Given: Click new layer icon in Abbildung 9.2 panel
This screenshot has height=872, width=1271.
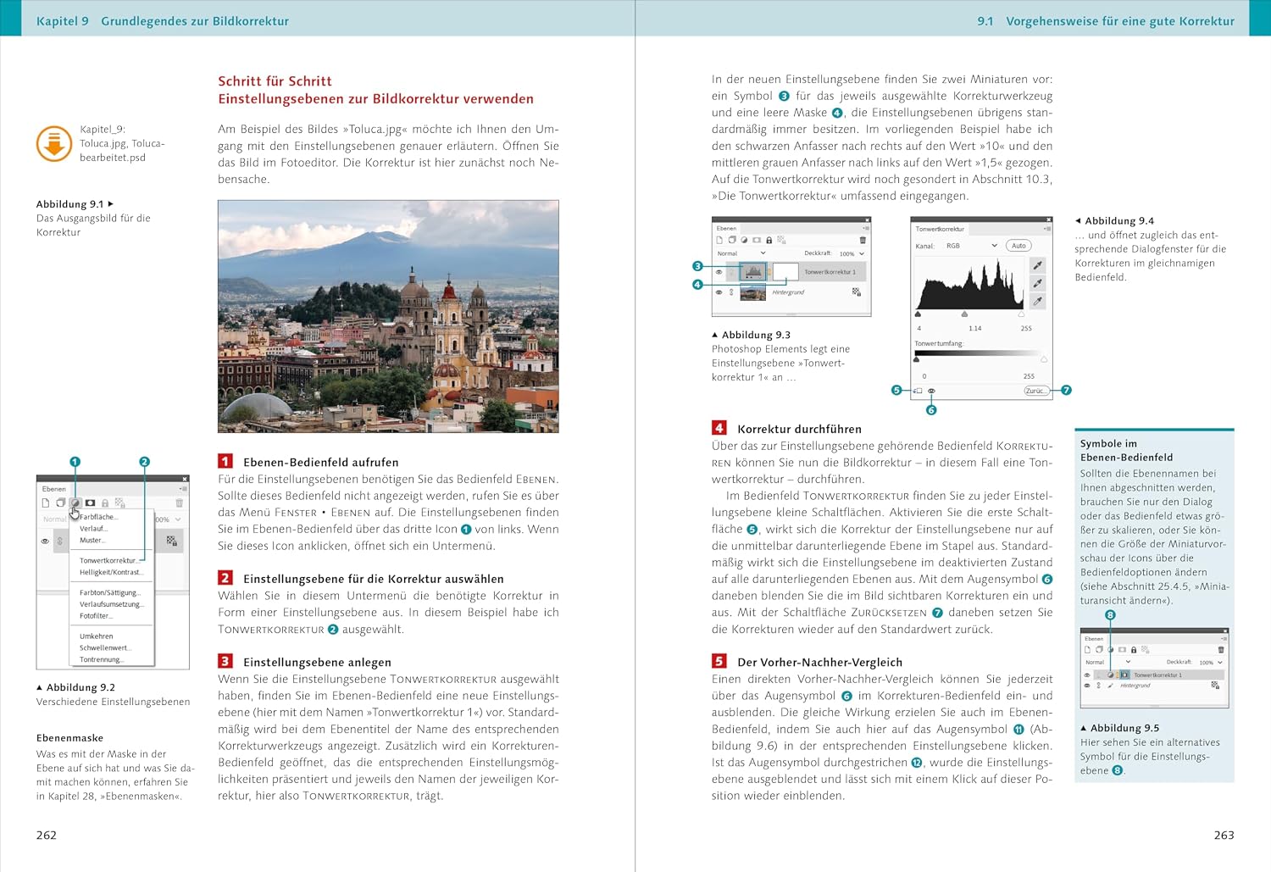Looking at the screenshot, I should (46, 503).
